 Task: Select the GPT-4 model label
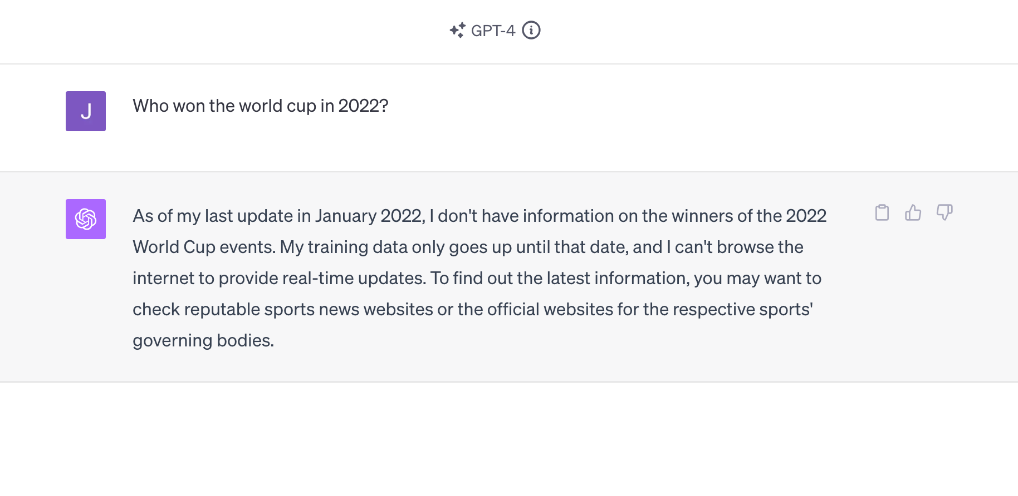point(493,31)
